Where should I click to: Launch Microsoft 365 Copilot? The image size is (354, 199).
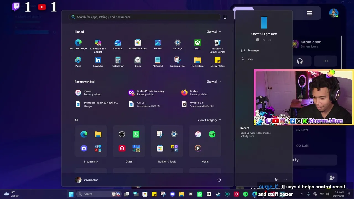[98, 46]
